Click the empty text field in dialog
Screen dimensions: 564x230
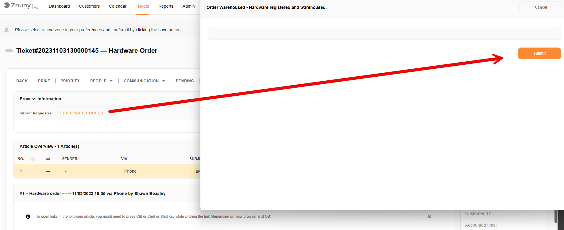point(384,33)
